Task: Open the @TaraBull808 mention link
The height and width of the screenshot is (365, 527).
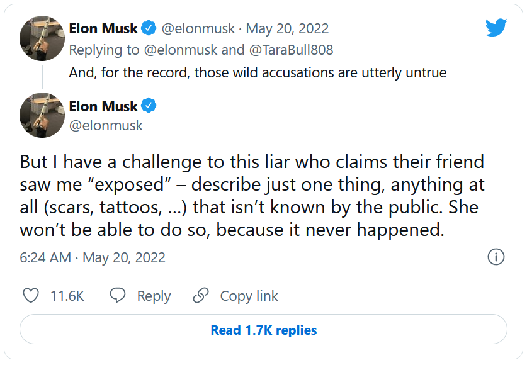Action: [x=293, y=50]
